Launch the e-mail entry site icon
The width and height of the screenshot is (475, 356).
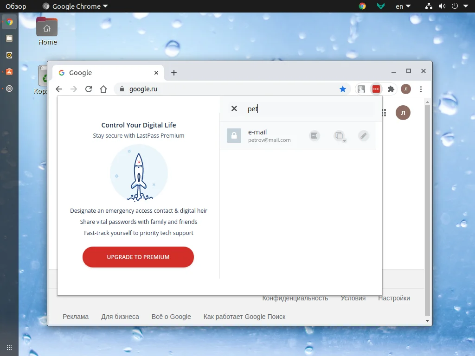315,136
